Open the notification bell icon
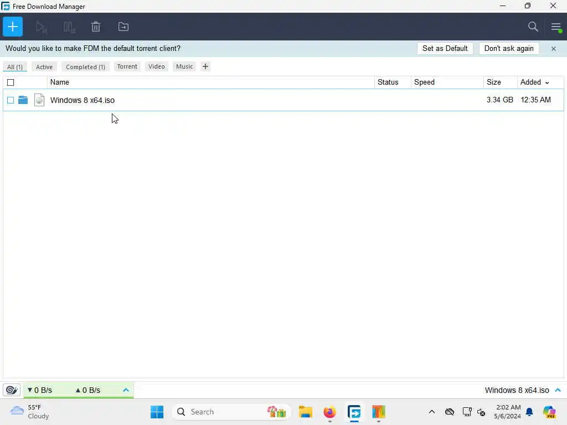This screenshot has width=567, height=425. 529,412
